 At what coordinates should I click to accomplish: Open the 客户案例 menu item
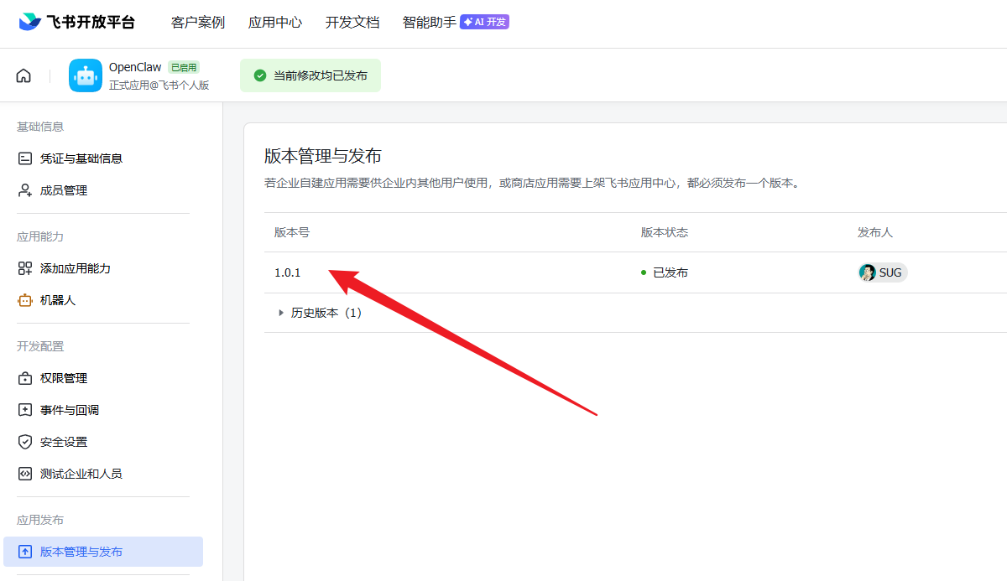198,23
